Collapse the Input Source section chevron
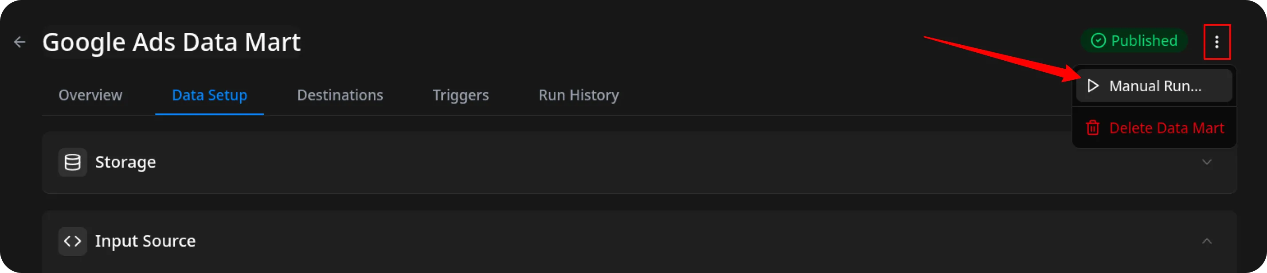 click(x=1207, y=241)
